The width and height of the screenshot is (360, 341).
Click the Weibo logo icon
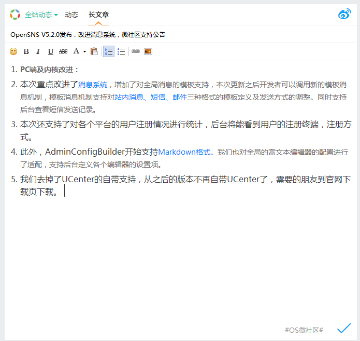[x=344, y=14]
